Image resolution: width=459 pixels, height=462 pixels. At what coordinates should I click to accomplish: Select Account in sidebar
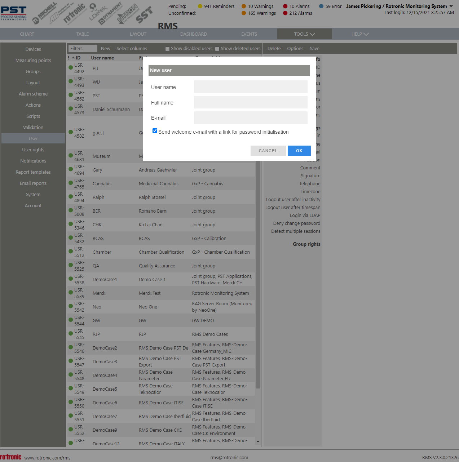pos(33,205)
